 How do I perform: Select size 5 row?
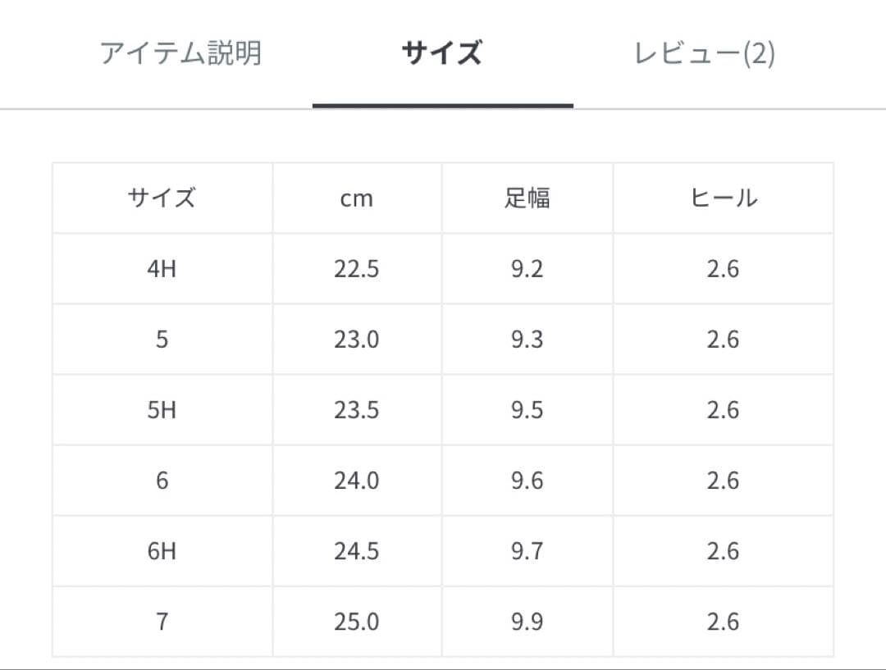[162, 339]
